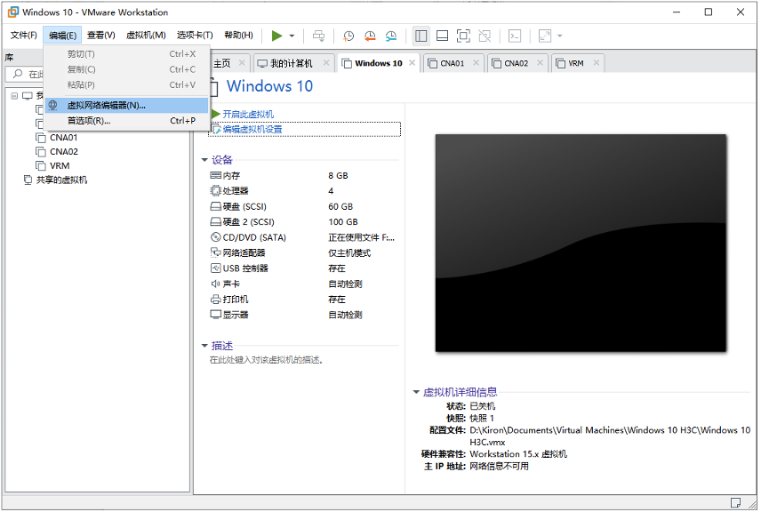Open the Tabs (选项卡) menu

click(195, 35)
